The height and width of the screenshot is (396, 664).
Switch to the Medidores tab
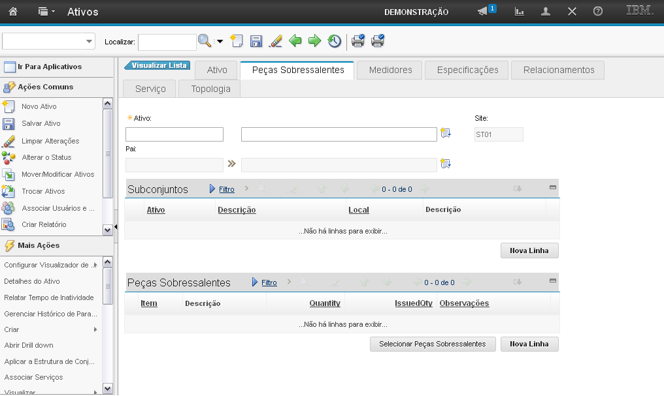pos(390,70)
